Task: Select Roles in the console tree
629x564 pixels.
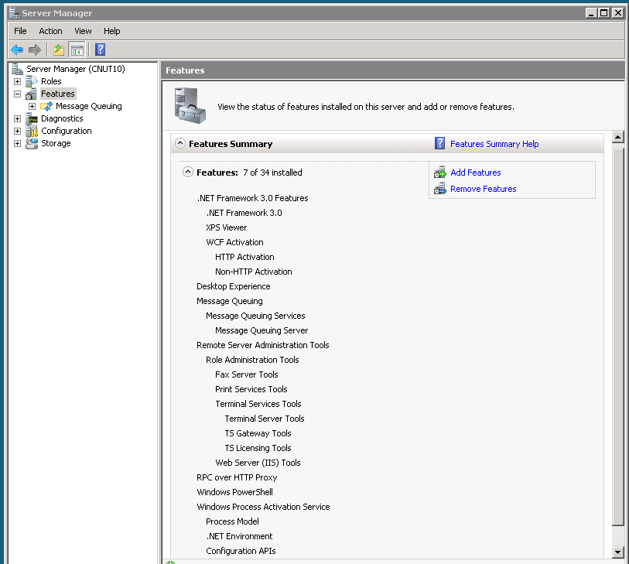Action: point(51,81)
